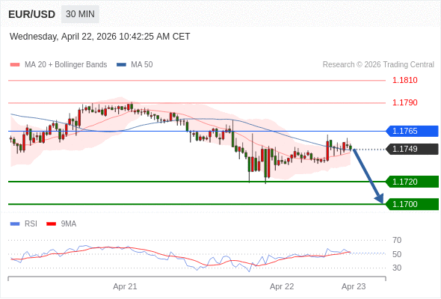Click the 1.1810 resistance level label
The height and width of the screenshot is (299, 441).
(x=404, y=80)
